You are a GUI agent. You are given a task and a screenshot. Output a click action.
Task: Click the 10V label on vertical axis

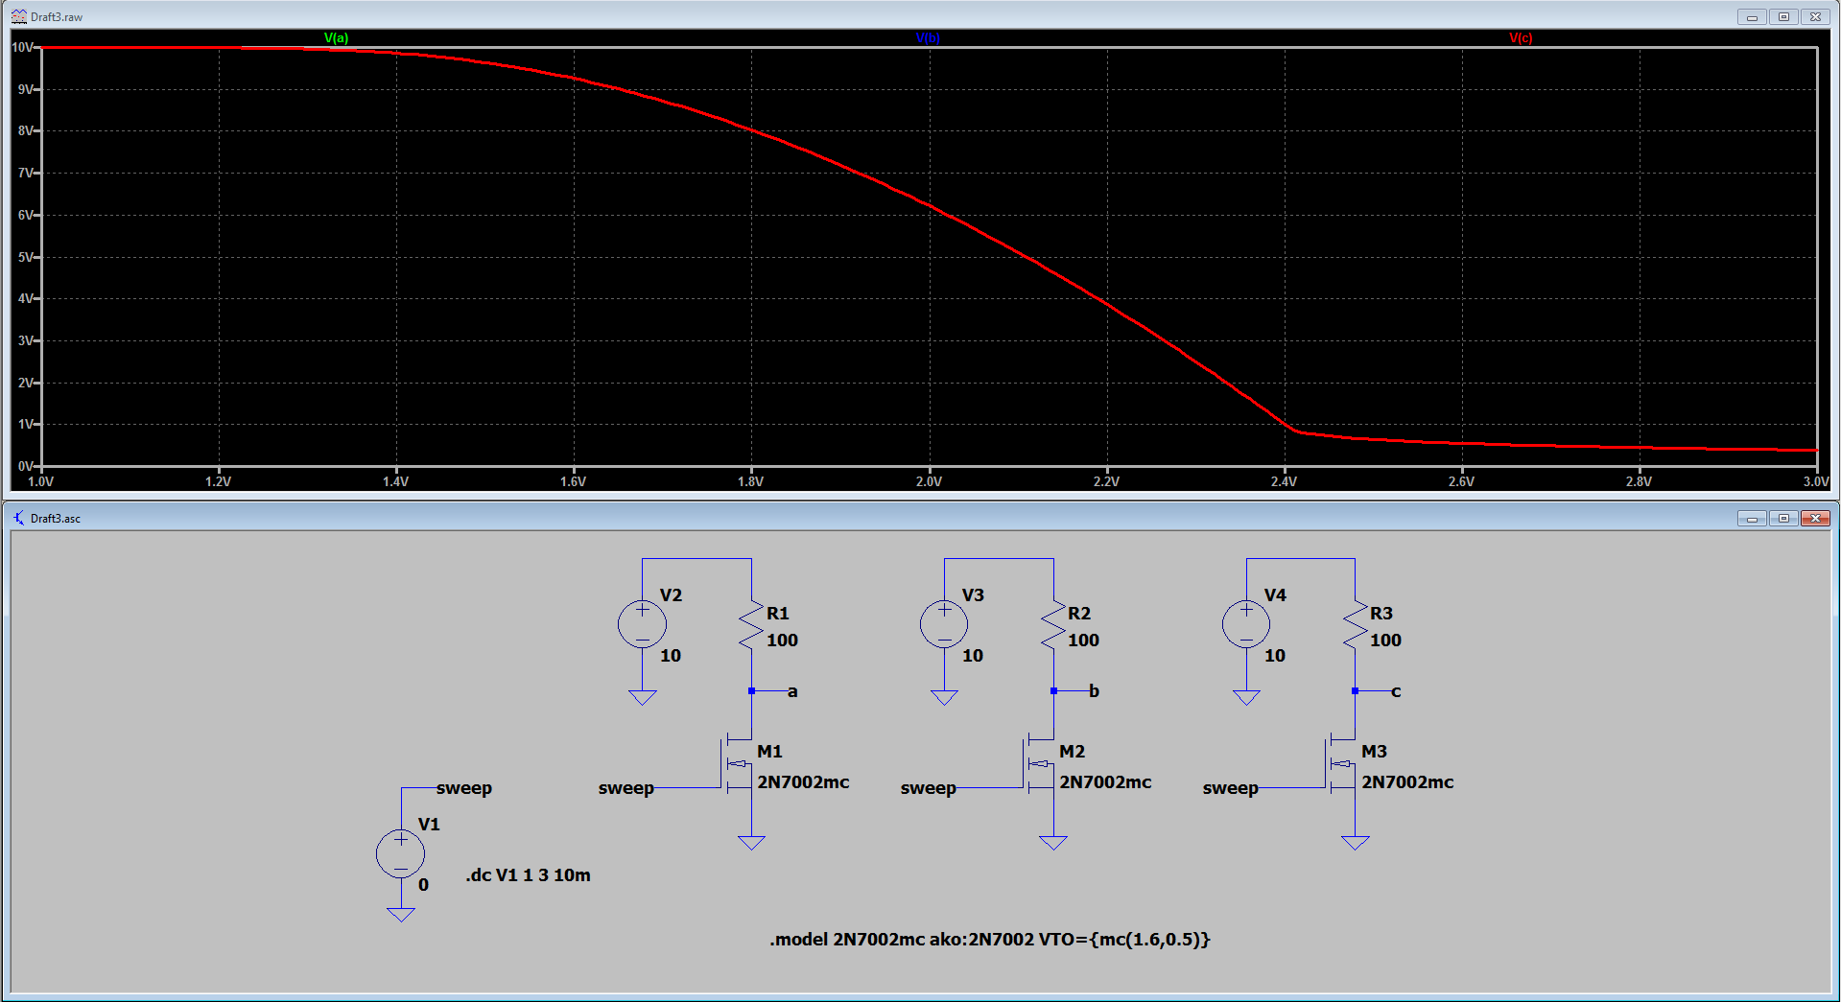pos(22,47)
